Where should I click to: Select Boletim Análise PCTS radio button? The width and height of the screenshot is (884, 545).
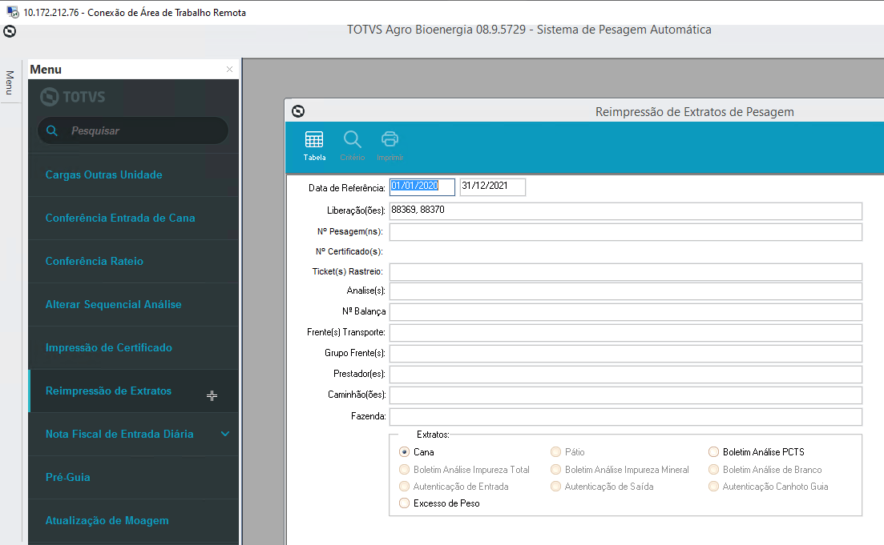tap(714, 452)
